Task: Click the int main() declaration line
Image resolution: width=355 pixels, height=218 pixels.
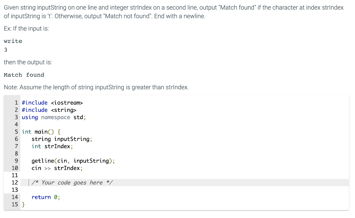Action: [41, 132]
